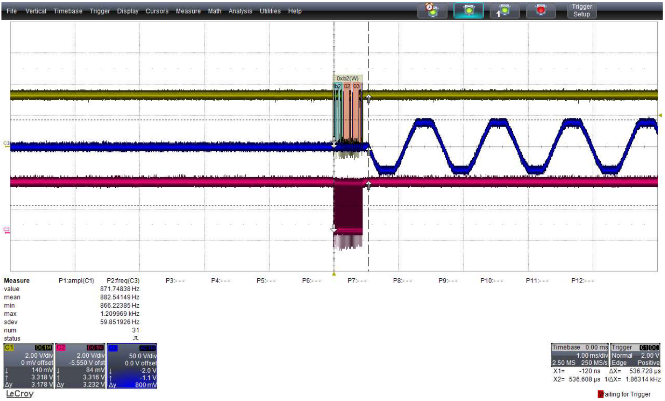Click the mean 882.54149 Hz
Viewport: 665px width, 401px height.
pos(120,297)
